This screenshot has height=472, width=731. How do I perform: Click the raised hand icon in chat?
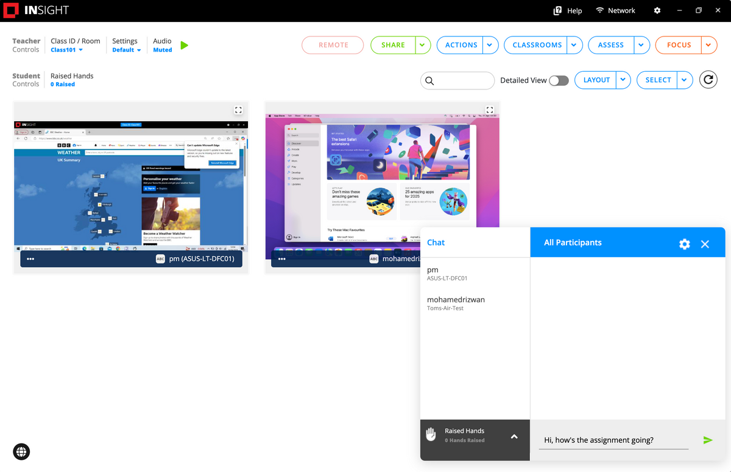(x=431, y=434)
